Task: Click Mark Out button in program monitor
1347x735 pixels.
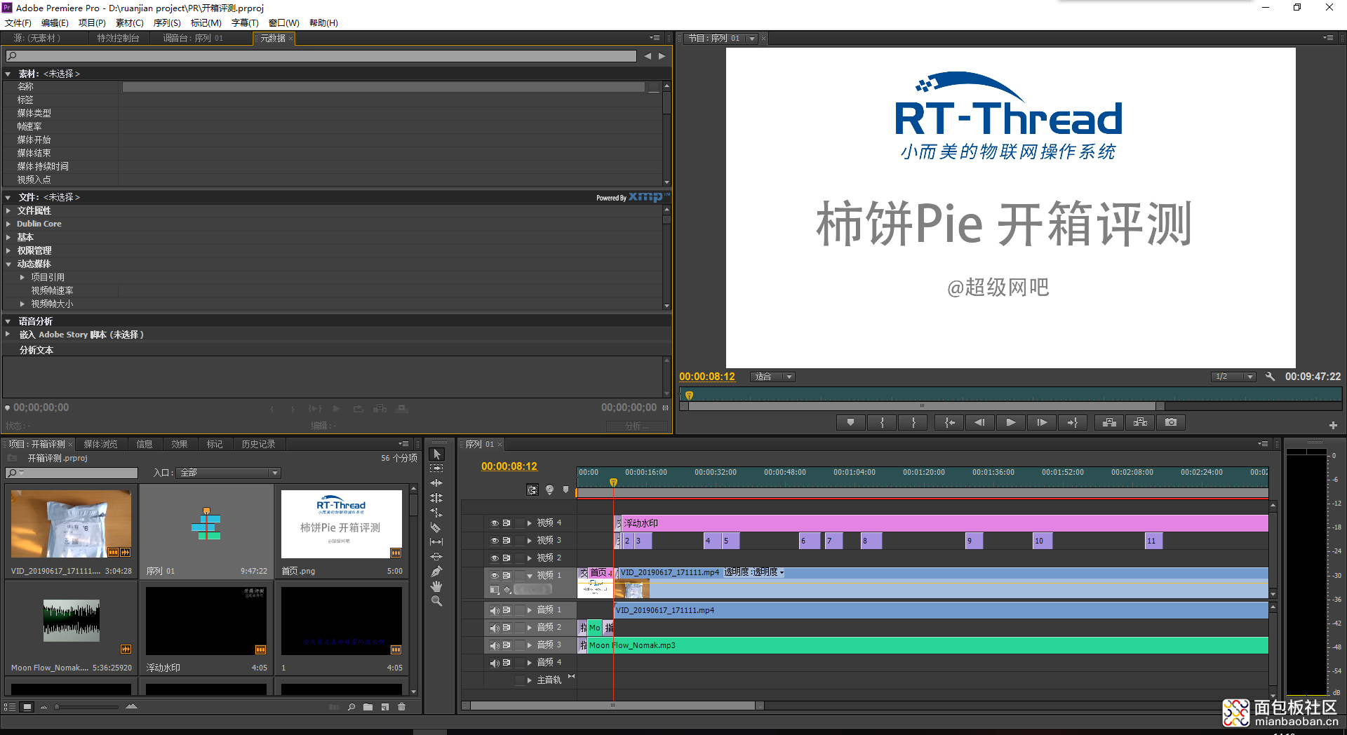Action: (x=913, y=422)
